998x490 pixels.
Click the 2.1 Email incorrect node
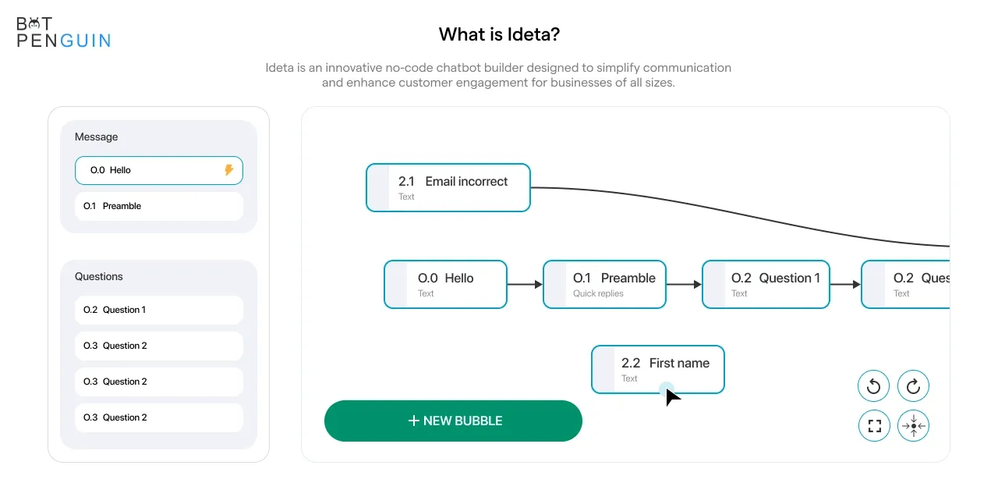pos(448,187)
